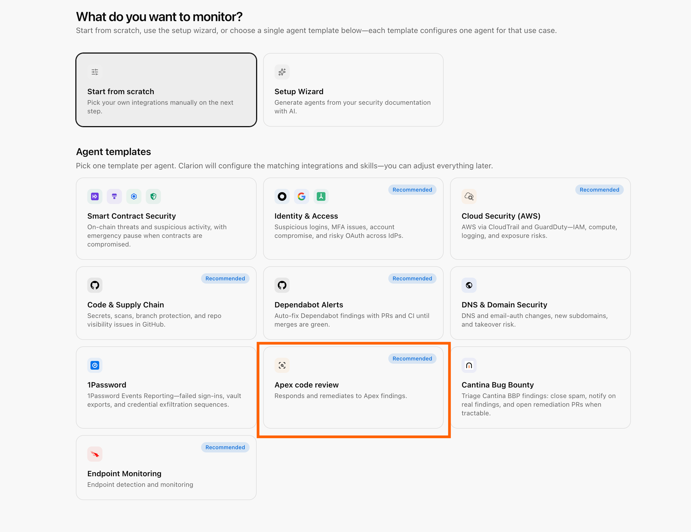
Task: Click the Cantina arch logo icon
Action: pyautogui.click(x=469, y=366)
